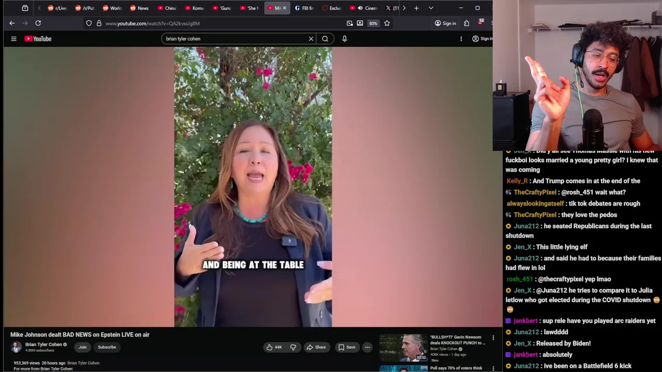Screen dimensions: 662x372
Task: Open the red extension with 52 badge
Action: (x=480, y=23)
